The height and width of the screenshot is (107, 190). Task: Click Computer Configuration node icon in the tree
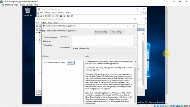coord(39,33)
